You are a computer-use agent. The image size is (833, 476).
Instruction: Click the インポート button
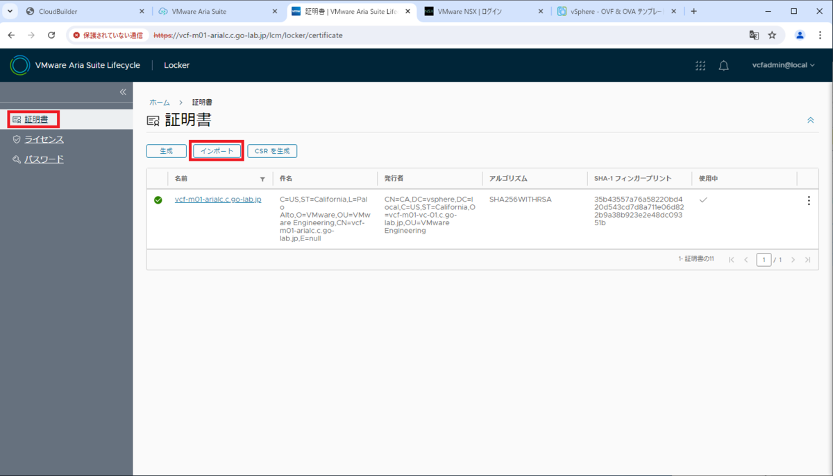pyautogui.click(x=217, y=151)
